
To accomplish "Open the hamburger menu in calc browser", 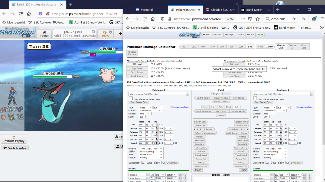I will click(322, 19).
